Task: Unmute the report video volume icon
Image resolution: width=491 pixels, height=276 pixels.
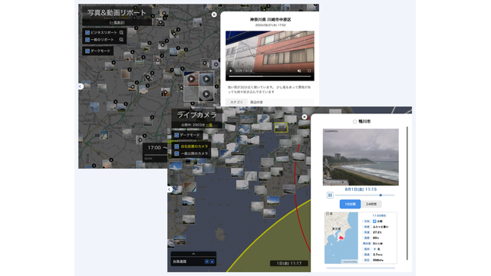Action: pyautogui.click(x=299, y=71)
